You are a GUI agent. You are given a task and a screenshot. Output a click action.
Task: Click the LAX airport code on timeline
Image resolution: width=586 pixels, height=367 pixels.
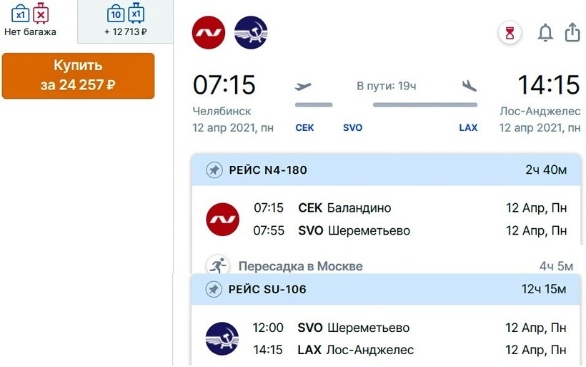pos(468,128)
